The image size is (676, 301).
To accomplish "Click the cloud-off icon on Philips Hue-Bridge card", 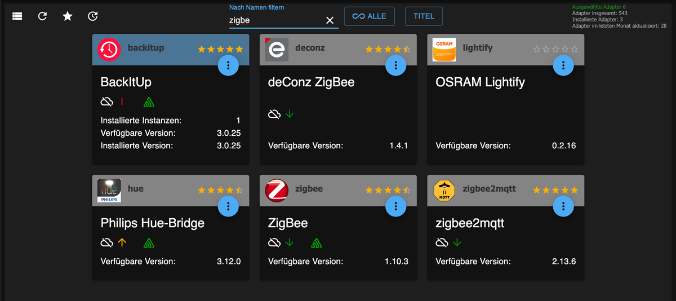I will 106,242.
